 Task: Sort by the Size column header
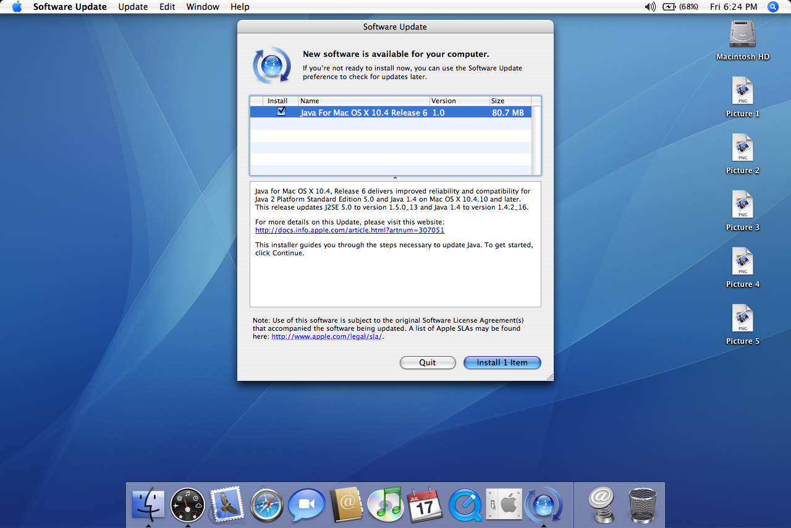click(x=510, y=101)
